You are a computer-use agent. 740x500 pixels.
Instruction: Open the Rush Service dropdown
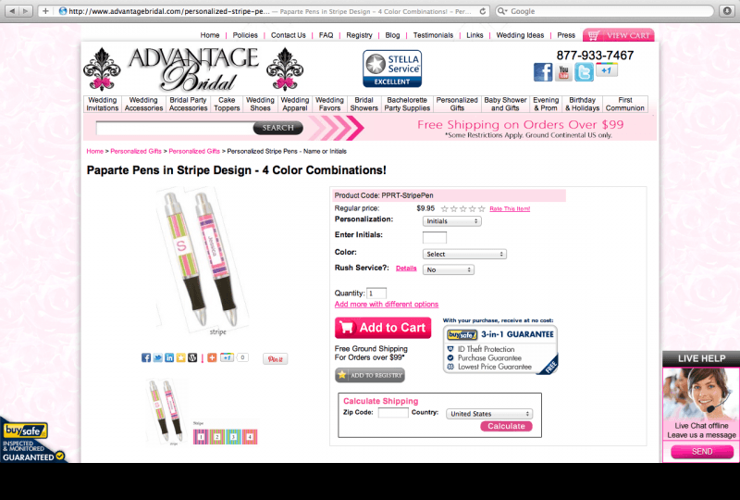[449, 269]
